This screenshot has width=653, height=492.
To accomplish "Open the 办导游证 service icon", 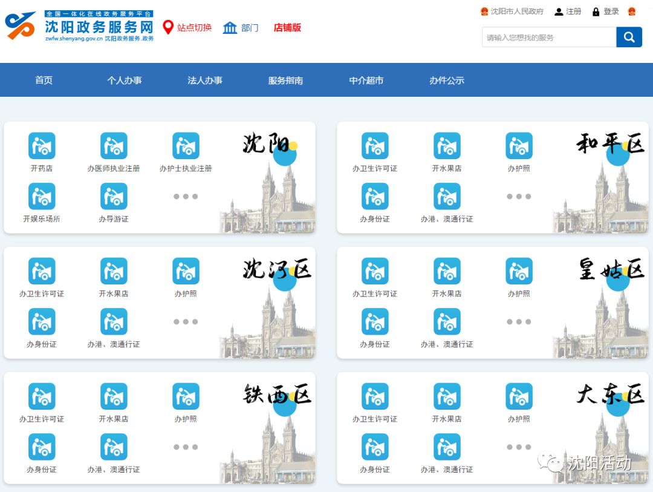I will click(114, 195).
